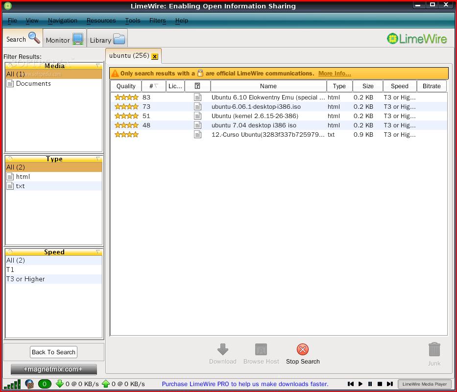Open the Resources menu
This screenshot has width=457, height=392.
(101, 21)
